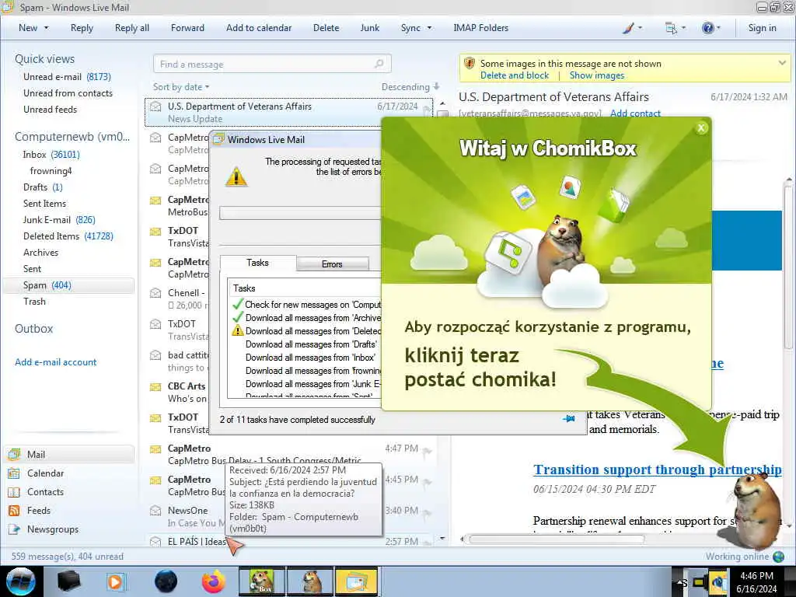Click the reading pane horizontal scrollbar
The image size is (796, 597).
(557, 539)
